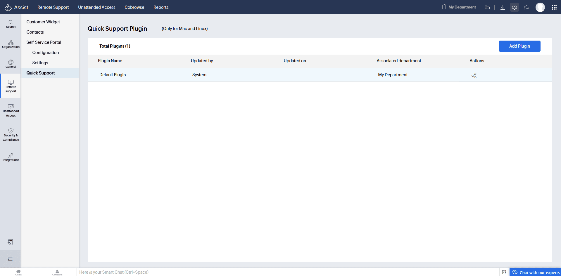Click the user profile avatar

(540, 7)
